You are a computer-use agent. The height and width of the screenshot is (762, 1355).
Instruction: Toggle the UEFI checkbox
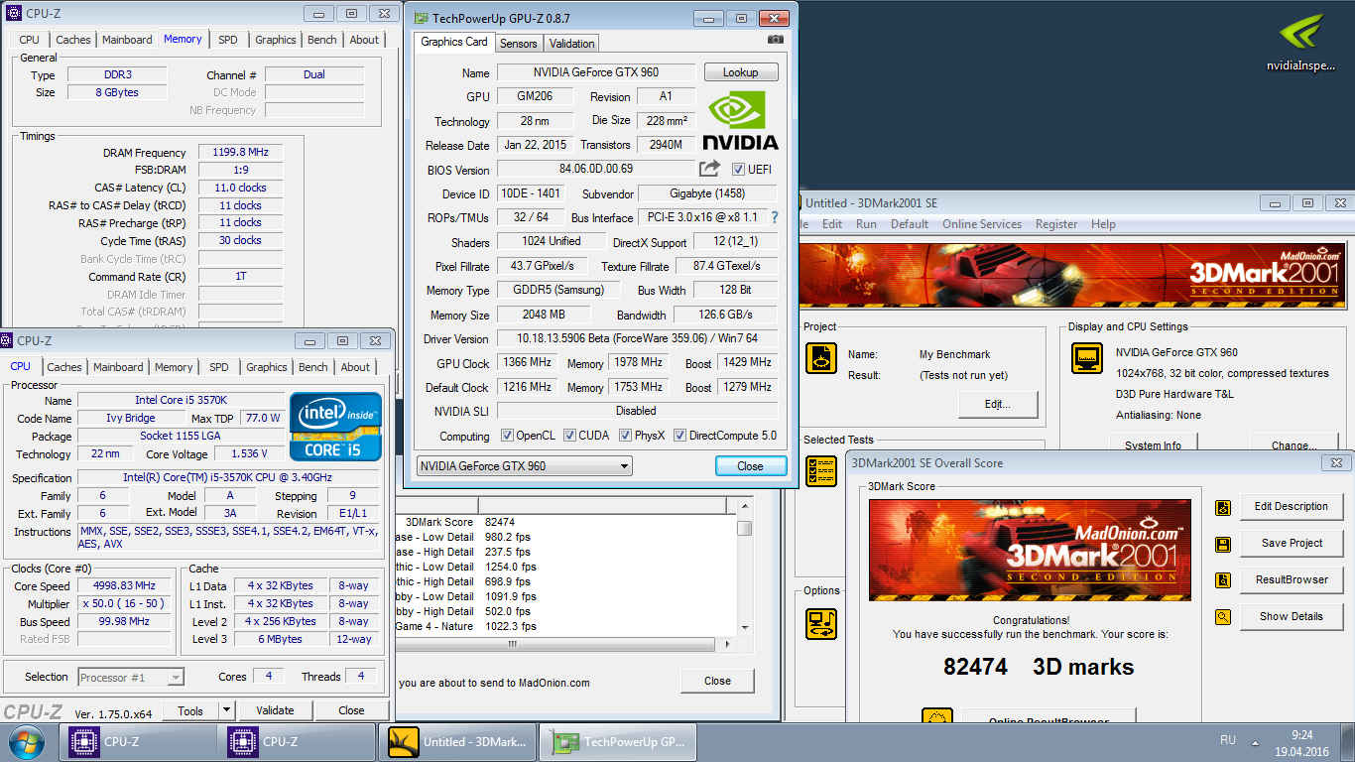pyautogui.click(x=738, y=170)
